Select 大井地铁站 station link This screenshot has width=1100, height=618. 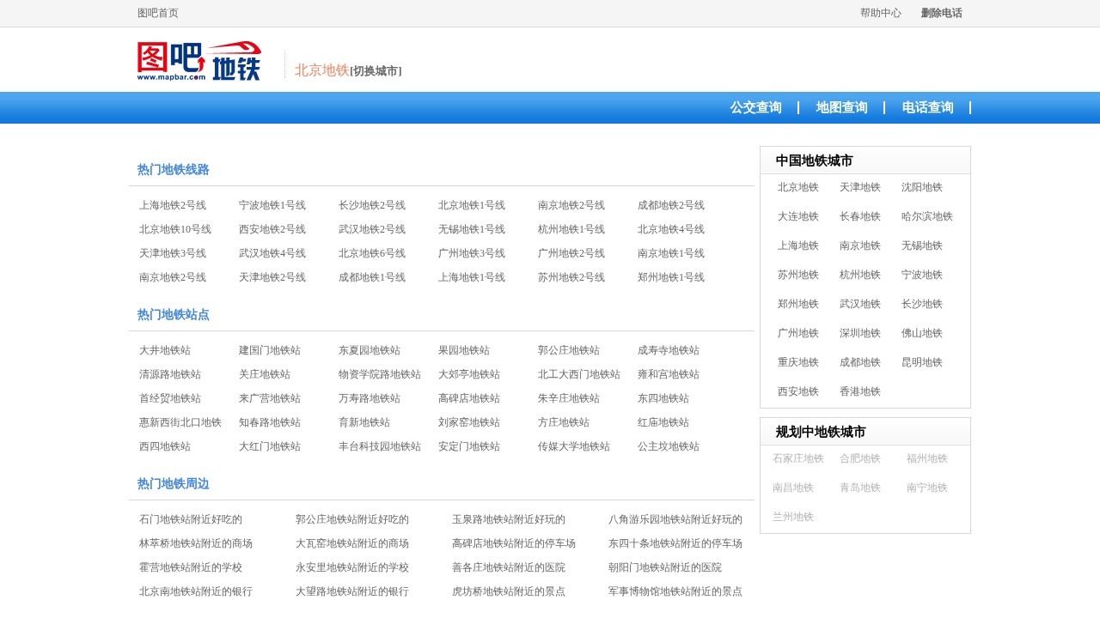165,350
